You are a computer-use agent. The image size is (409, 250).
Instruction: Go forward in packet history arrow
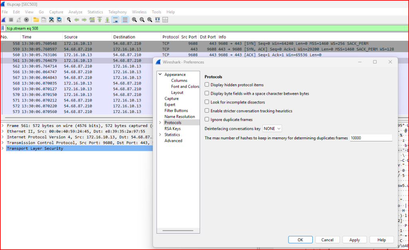(84, 20)
